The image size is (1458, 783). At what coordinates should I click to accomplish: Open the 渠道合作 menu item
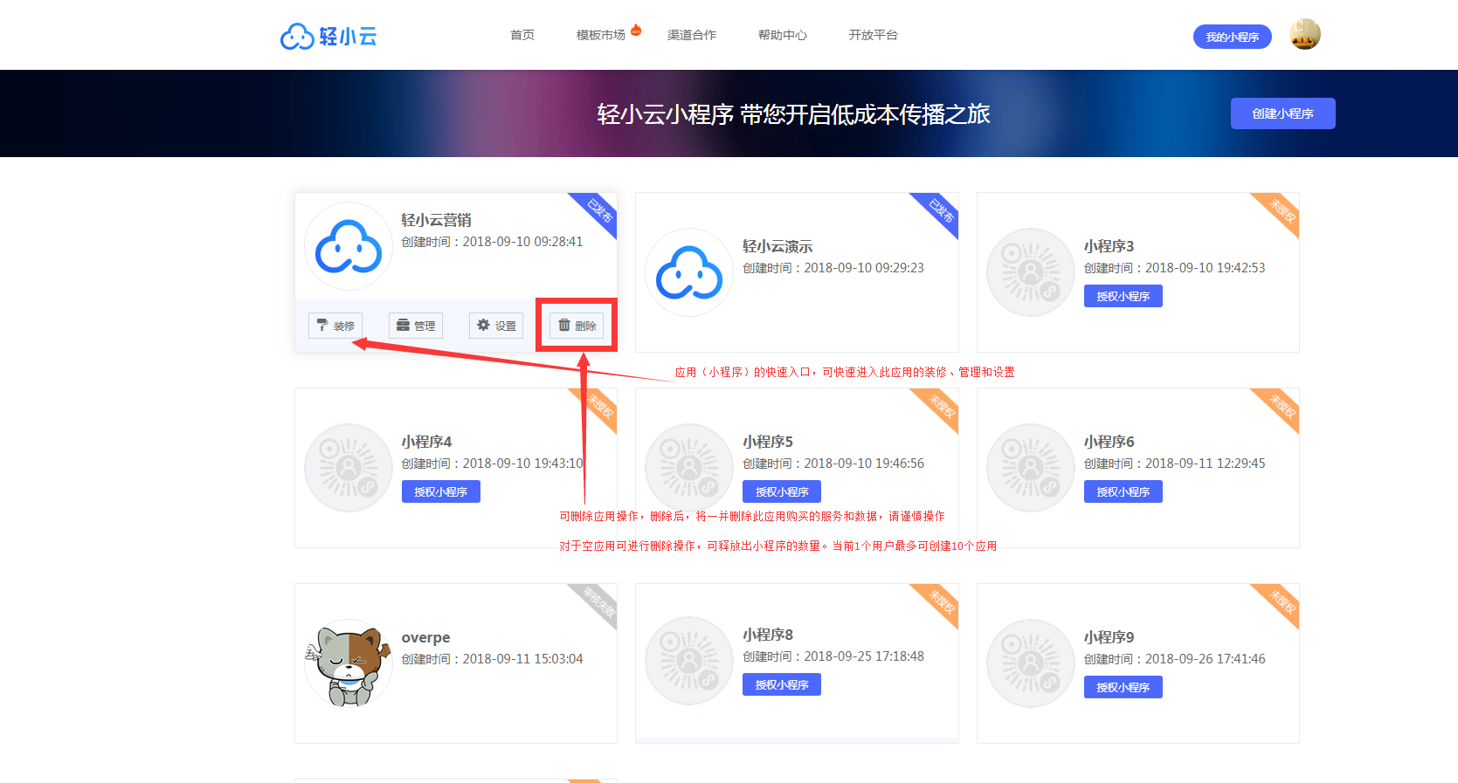coord(692,35)
